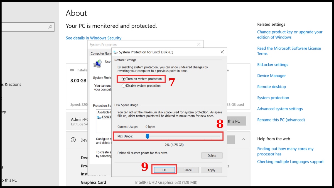The height and width of the screenshot is (188, 334).
Task: Open Remote desktop link
Action: coord(271,87)
